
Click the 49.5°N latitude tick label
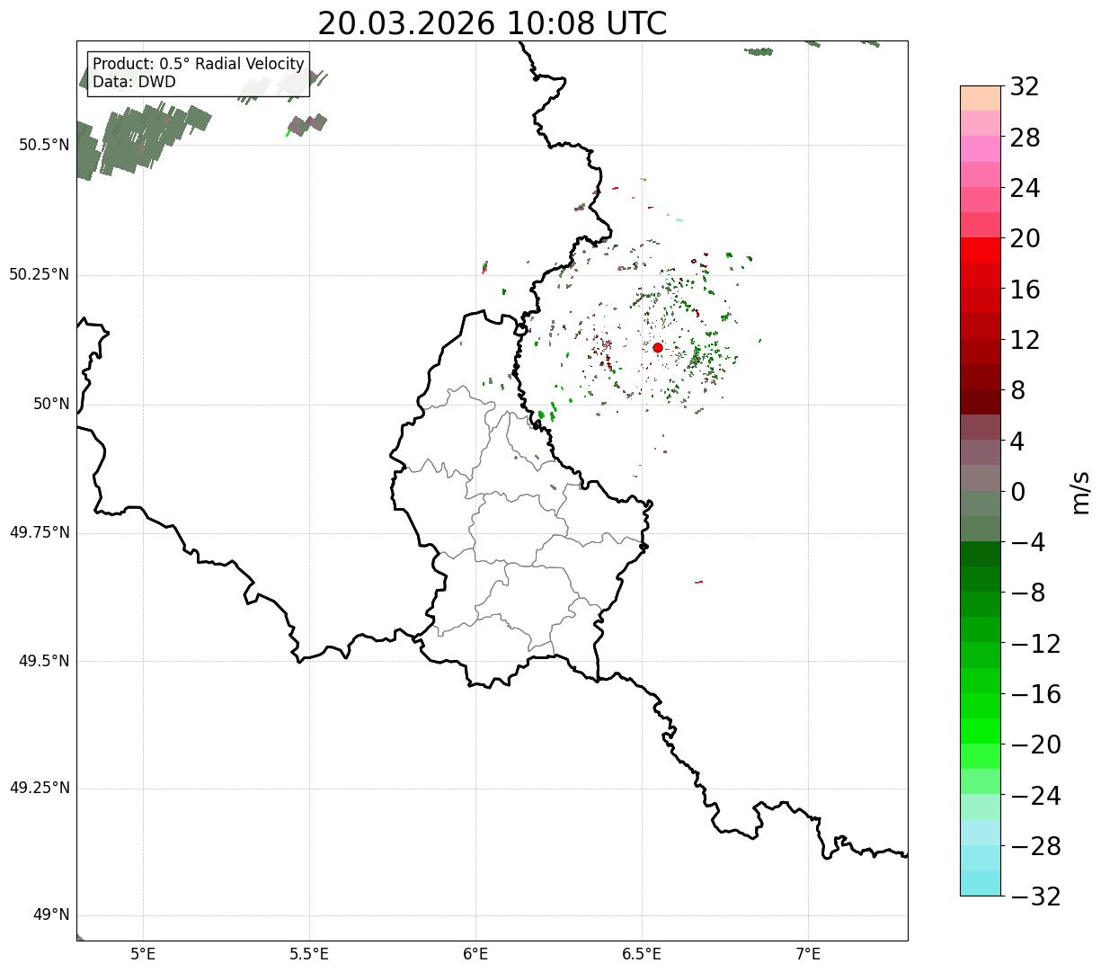tap(44, 661)
